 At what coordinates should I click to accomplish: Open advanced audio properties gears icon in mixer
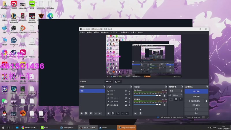coord(135,113)
